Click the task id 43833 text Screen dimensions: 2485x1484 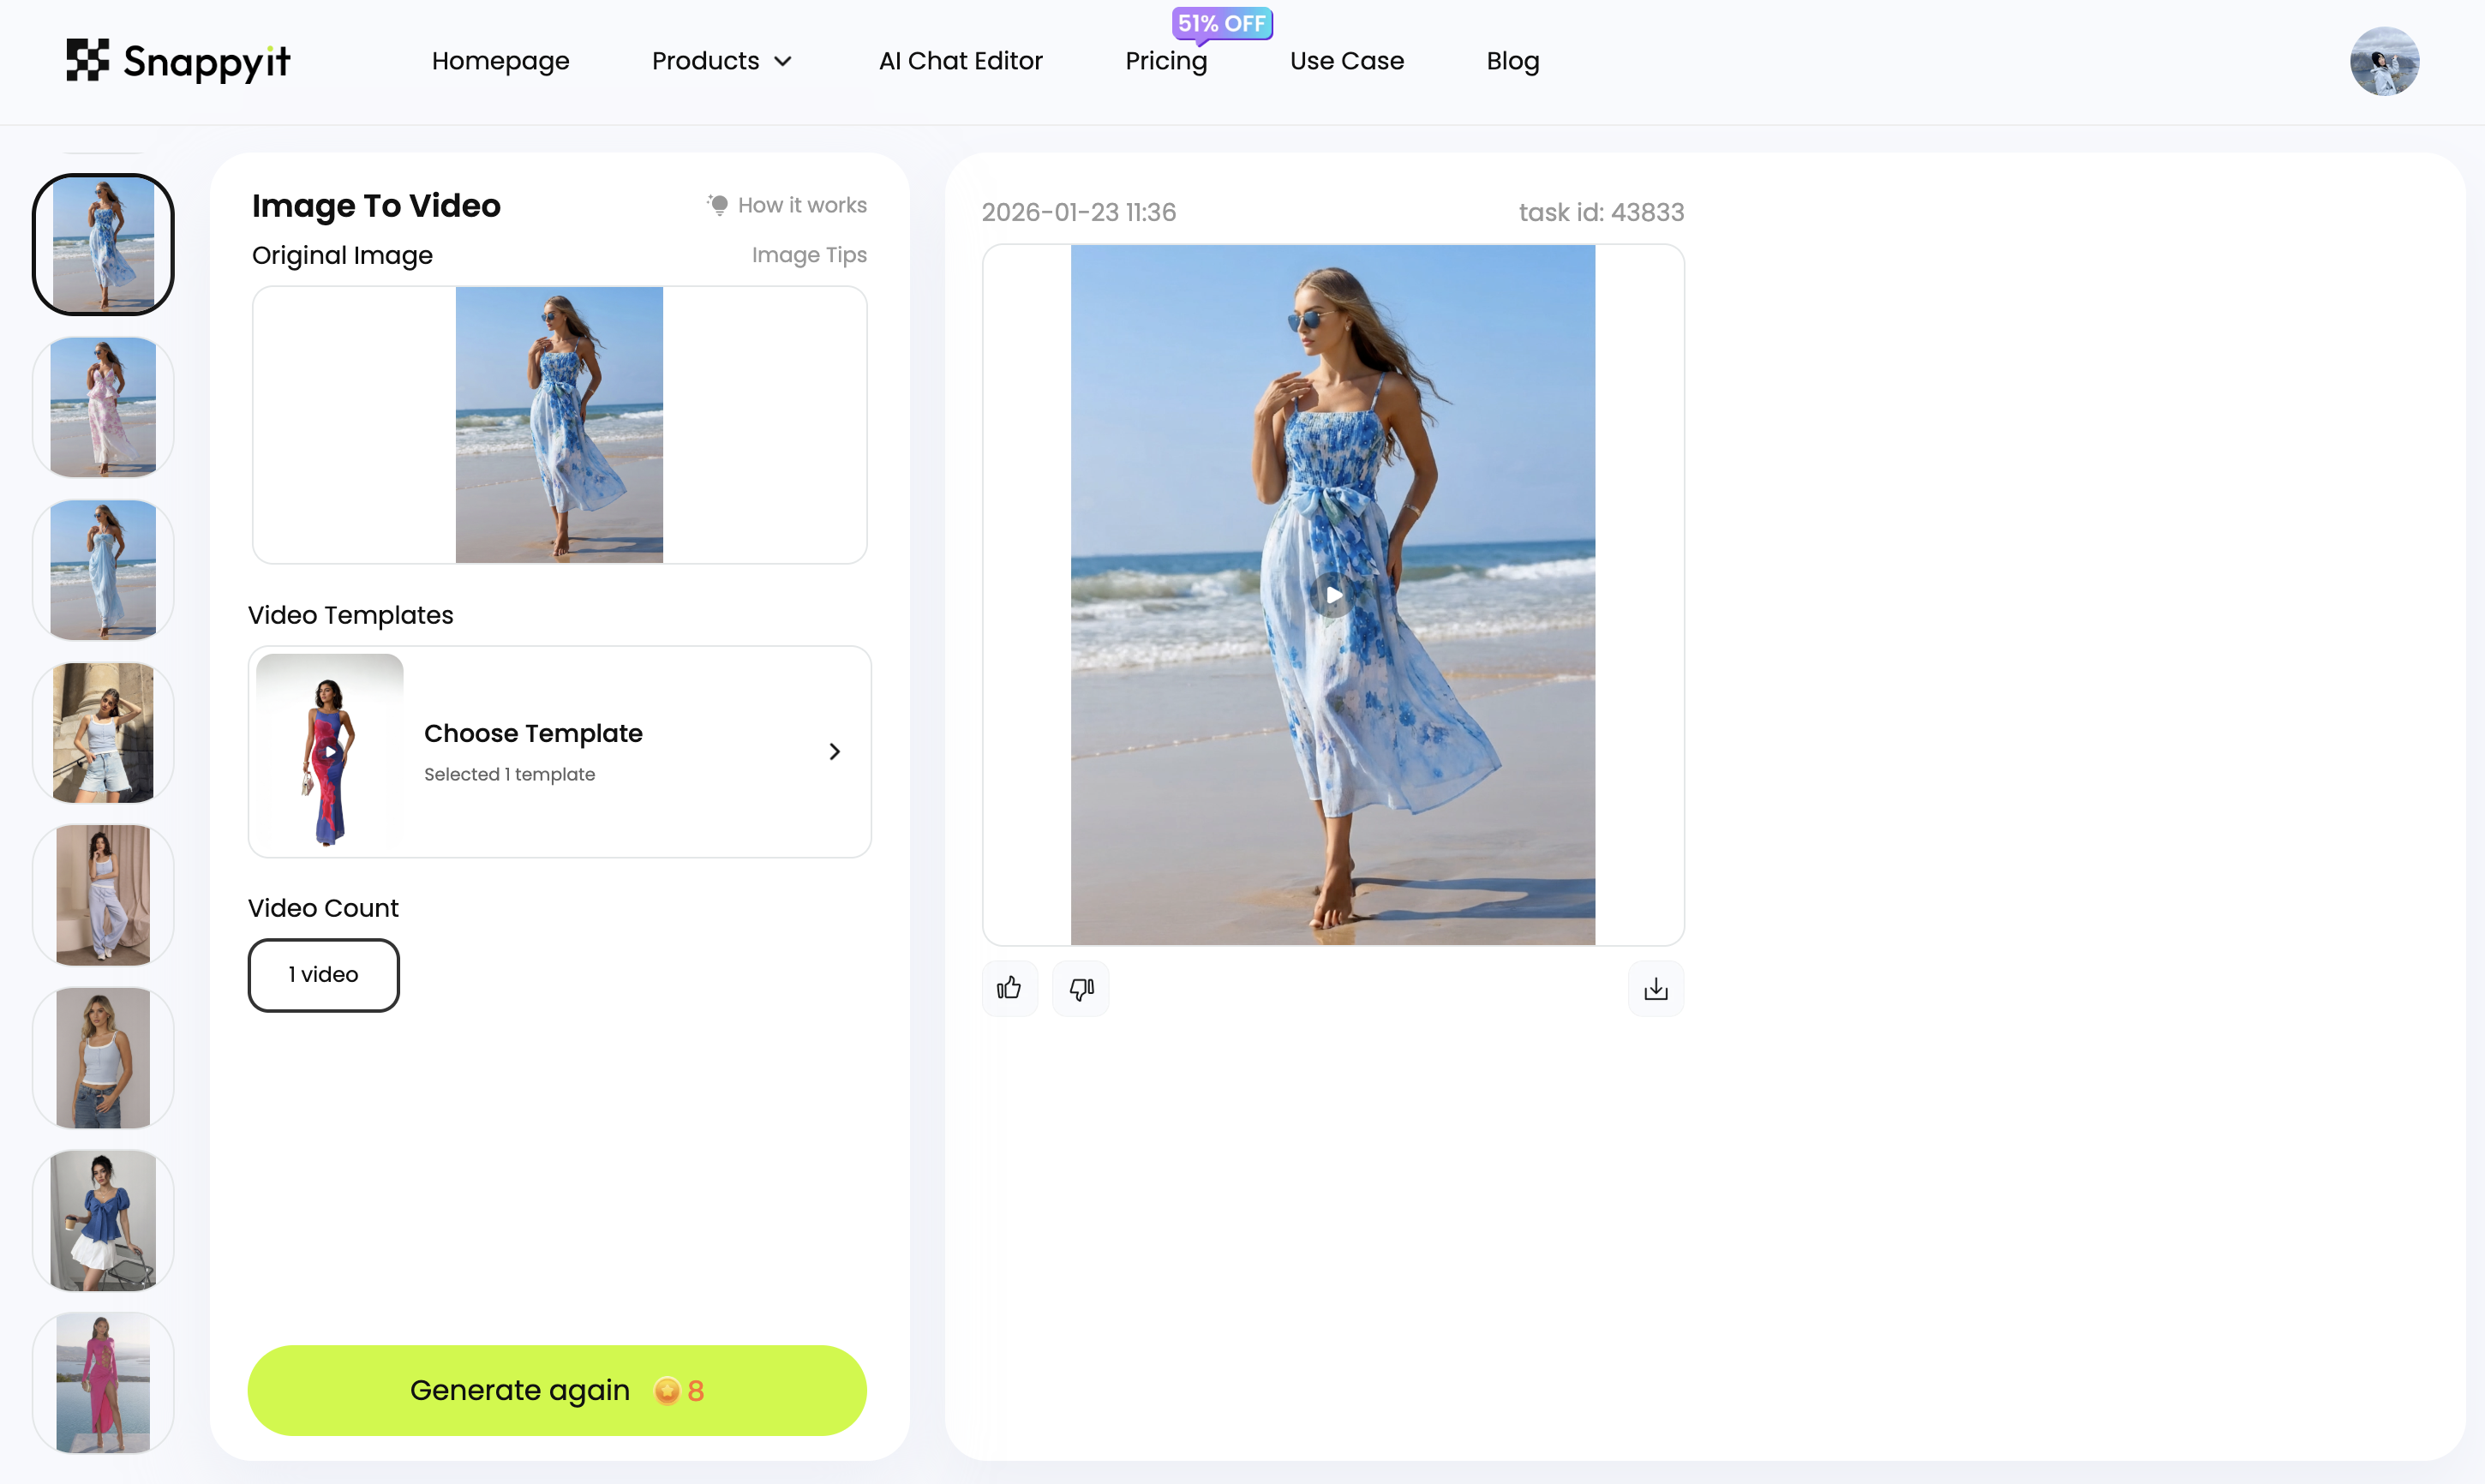click(x=1601, y=212)
